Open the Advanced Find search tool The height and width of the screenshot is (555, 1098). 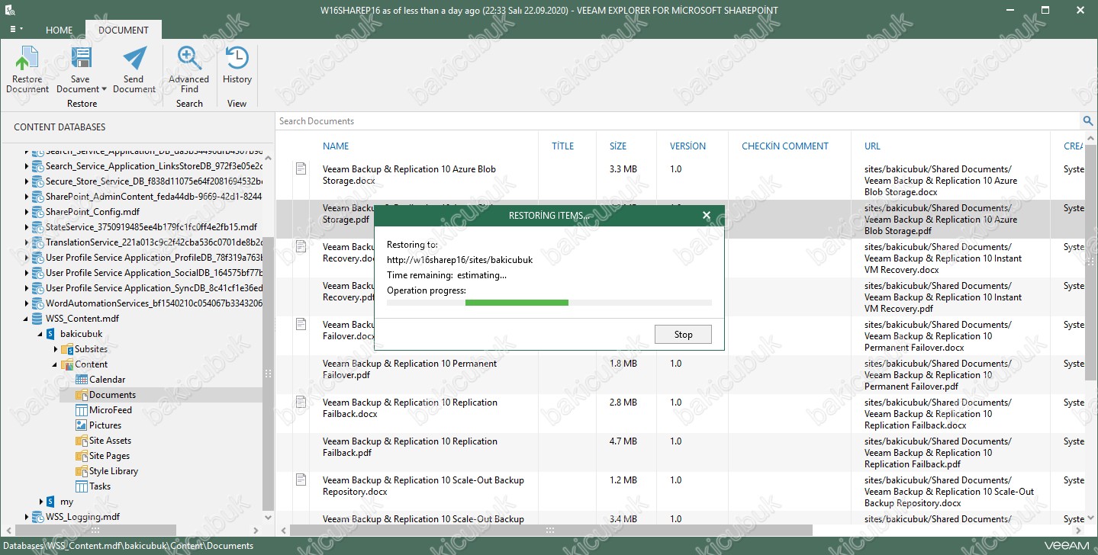coord(189,59)
